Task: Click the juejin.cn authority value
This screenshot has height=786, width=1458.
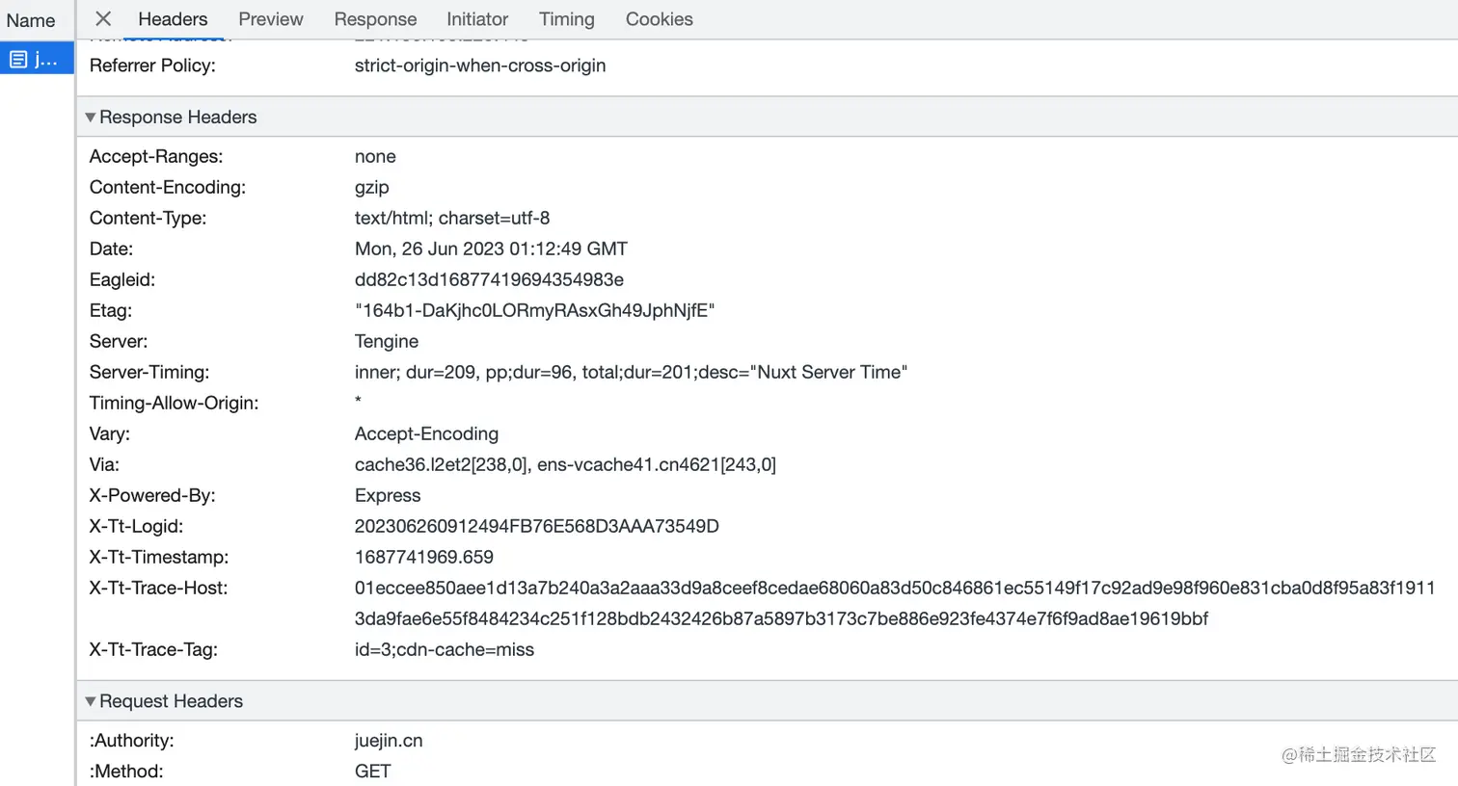Action: (x=389, y=740)
